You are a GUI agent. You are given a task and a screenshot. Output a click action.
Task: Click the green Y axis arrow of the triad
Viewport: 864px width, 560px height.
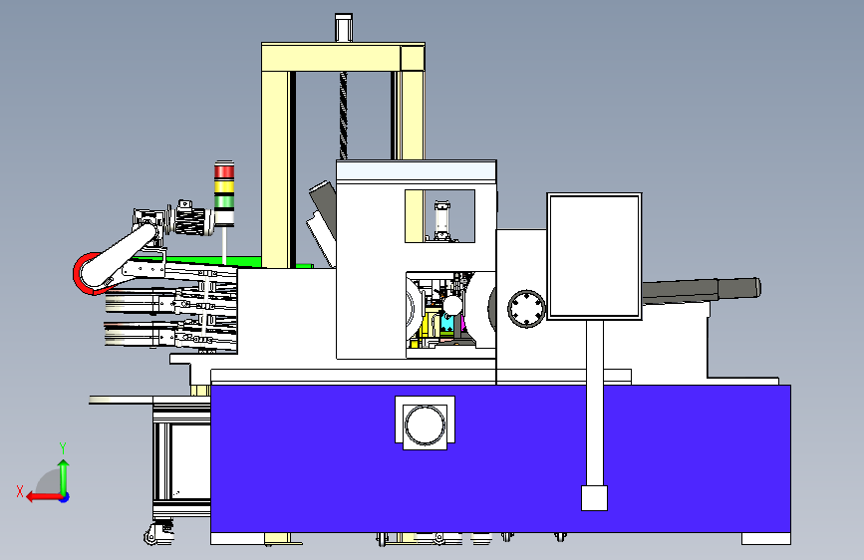[64, 476]
